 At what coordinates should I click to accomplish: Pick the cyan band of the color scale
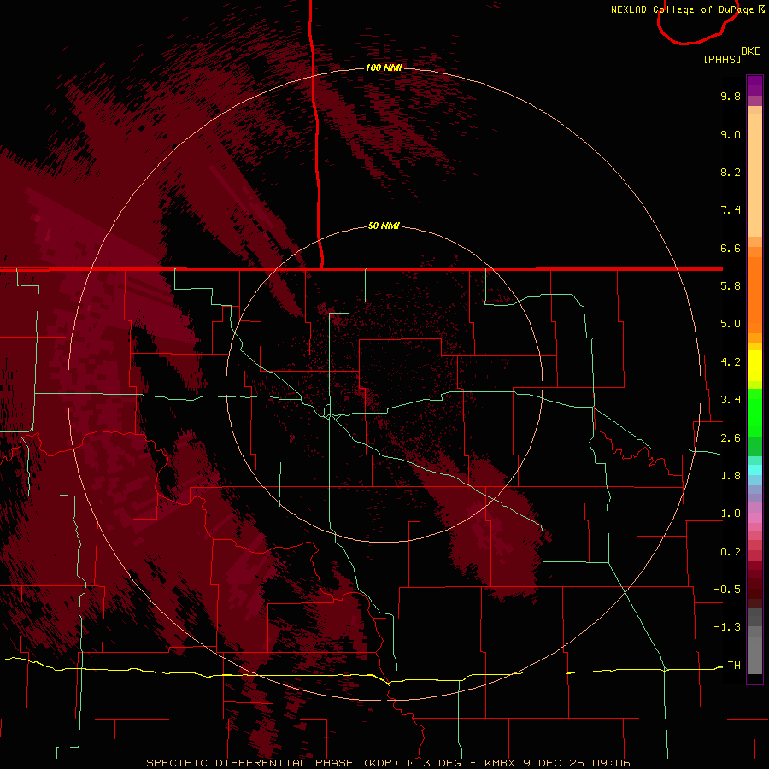coord(754,470)
